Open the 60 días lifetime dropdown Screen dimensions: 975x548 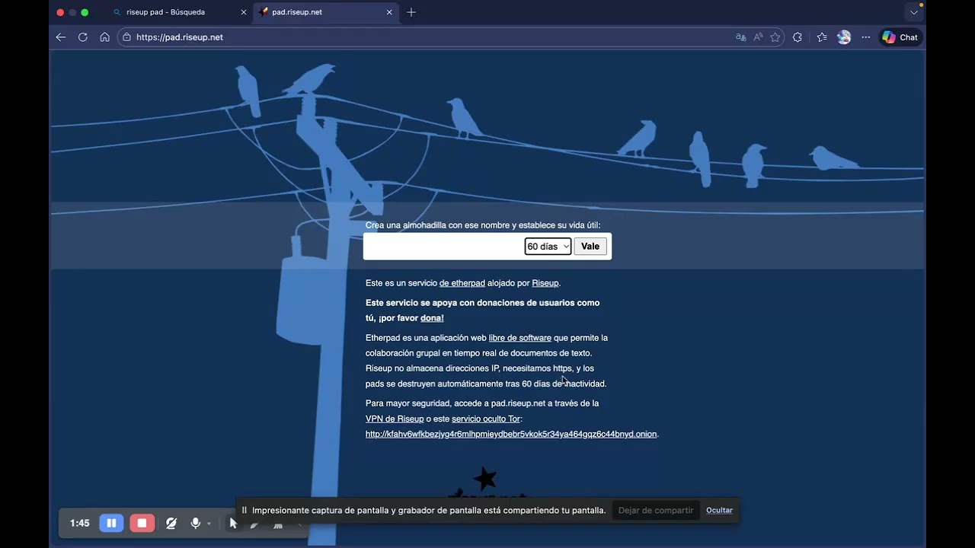(548, 247)
